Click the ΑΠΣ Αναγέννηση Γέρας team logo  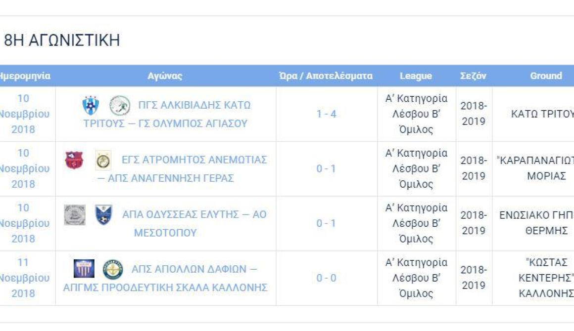click(103, 160)
